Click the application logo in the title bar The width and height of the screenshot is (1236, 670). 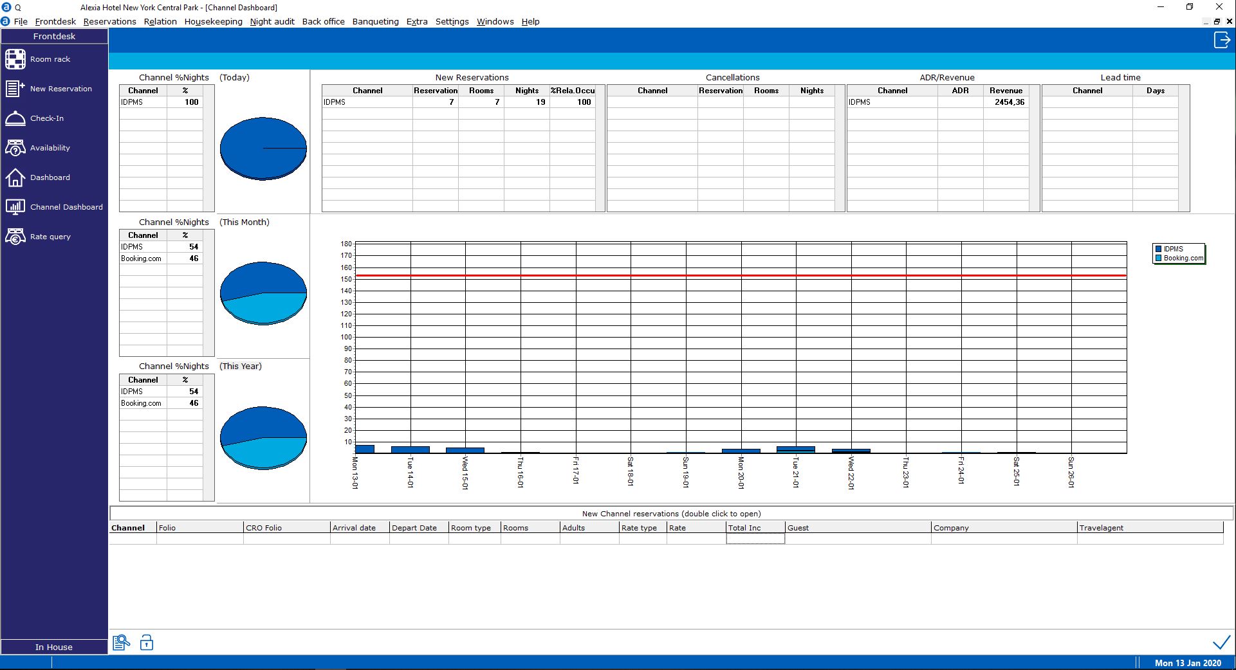6,7
